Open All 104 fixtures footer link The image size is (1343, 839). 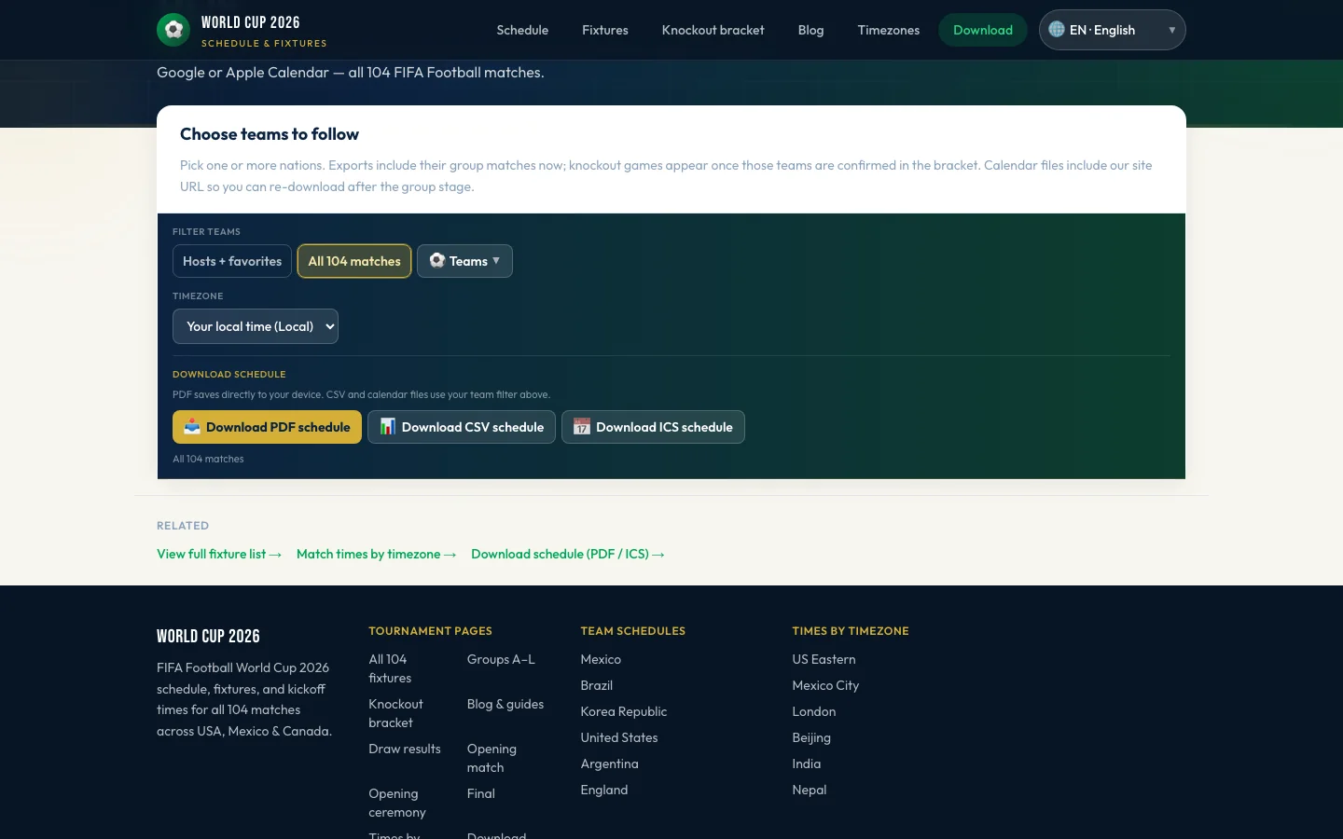click(390, 668)
